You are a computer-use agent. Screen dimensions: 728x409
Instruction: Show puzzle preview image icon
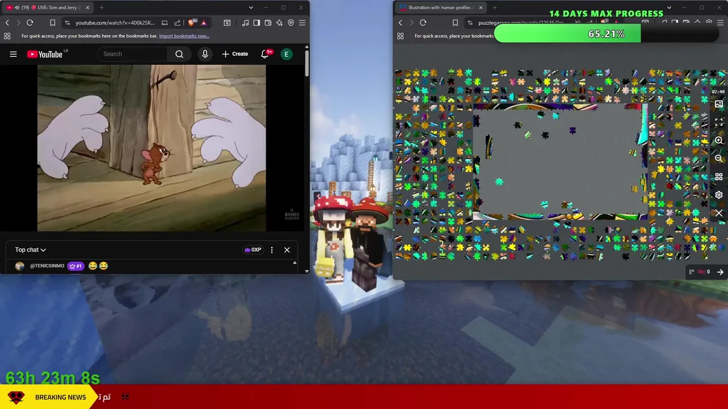(x=719, y=104)
